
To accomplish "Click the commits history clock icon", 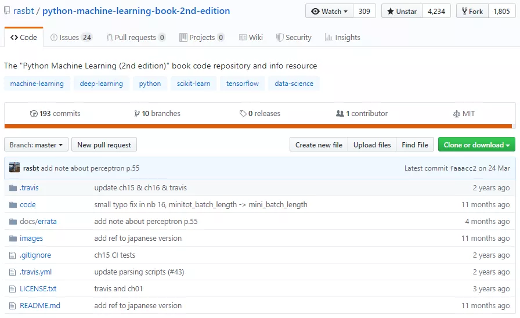I will (x=34, y=114).
